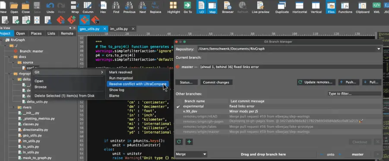Click the branch filter input field

[x=354, y=94]
